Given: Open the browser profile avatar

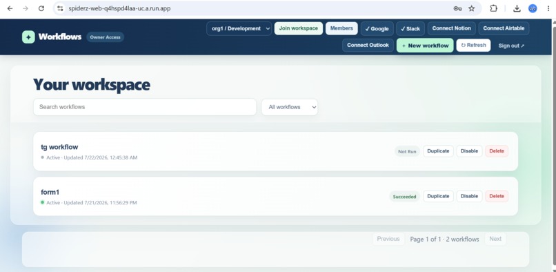Looking at the screenshot, I should point(533,8).
